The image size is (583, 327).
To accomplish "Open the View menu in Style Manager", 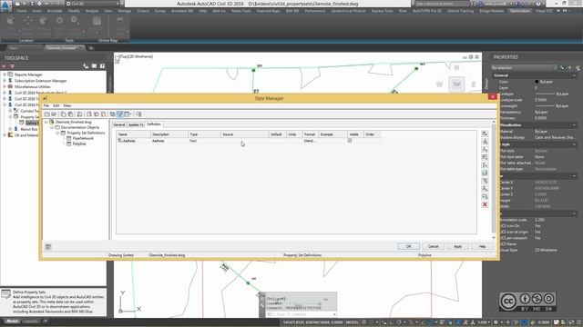I will pyautogui.click(x=66, y=105).
